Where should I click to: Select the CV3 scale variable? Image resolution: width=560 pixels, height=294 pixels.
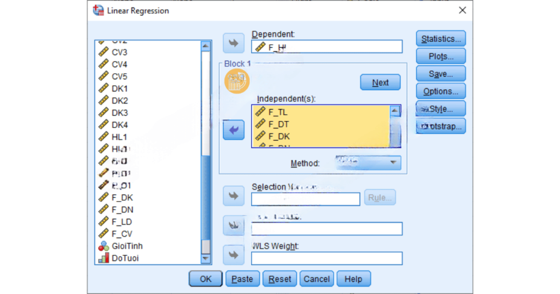pyautogui.click(x=119, y=52)
